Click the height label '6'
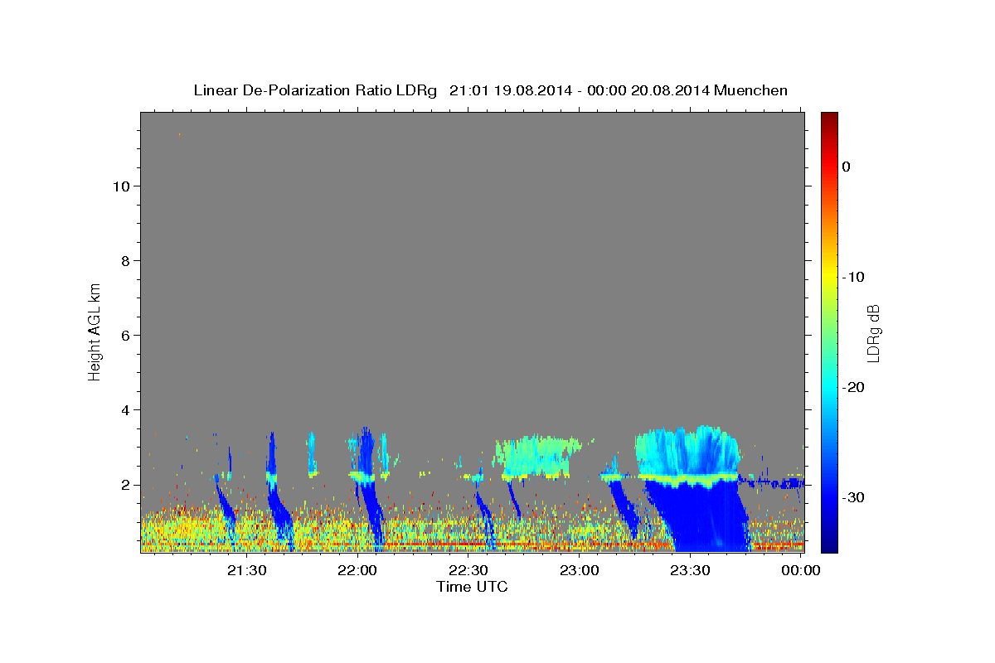Image resolution: width=995 pixels, height=663 pixels. pyautogui.click(x=124, y=336)
